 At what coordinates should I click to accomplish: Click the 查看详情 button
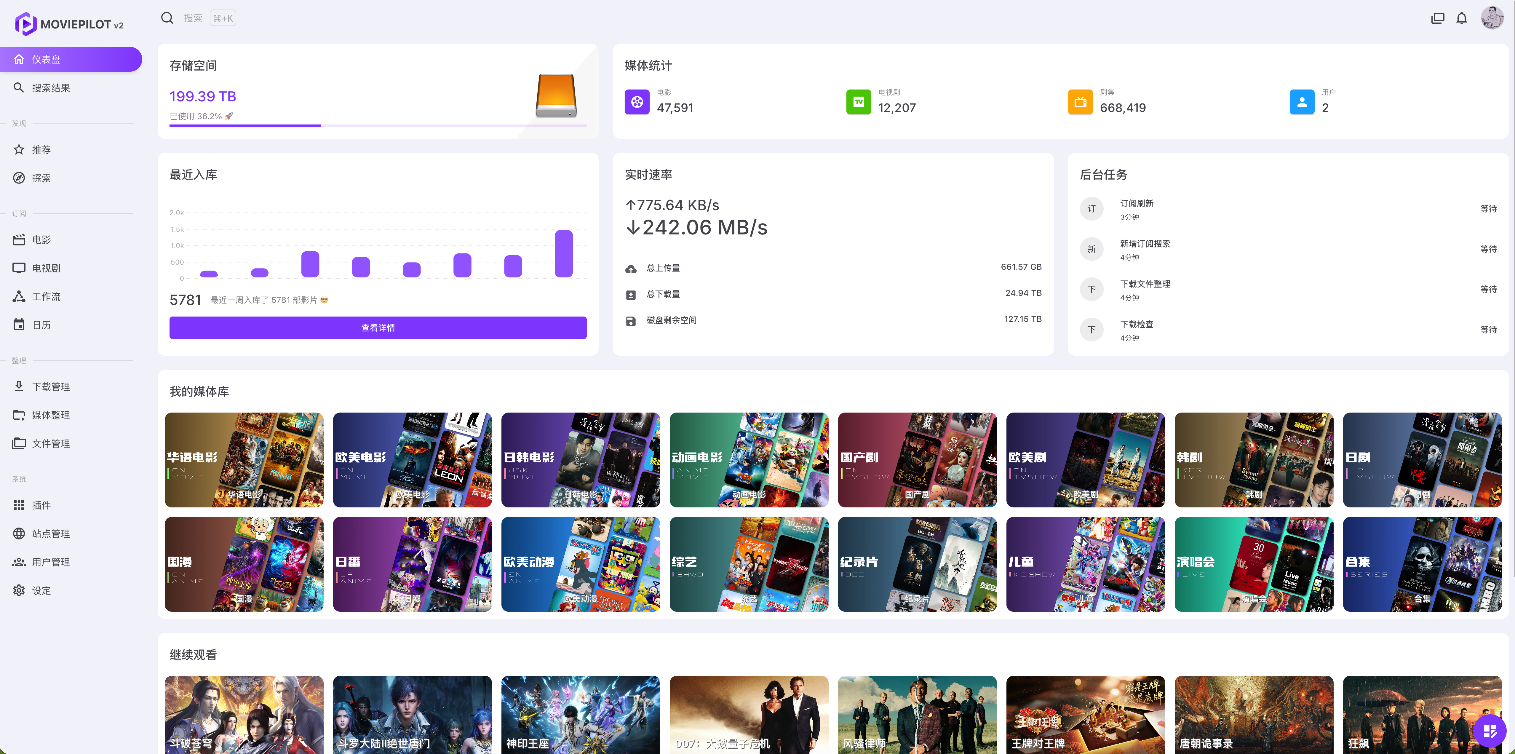378,328
